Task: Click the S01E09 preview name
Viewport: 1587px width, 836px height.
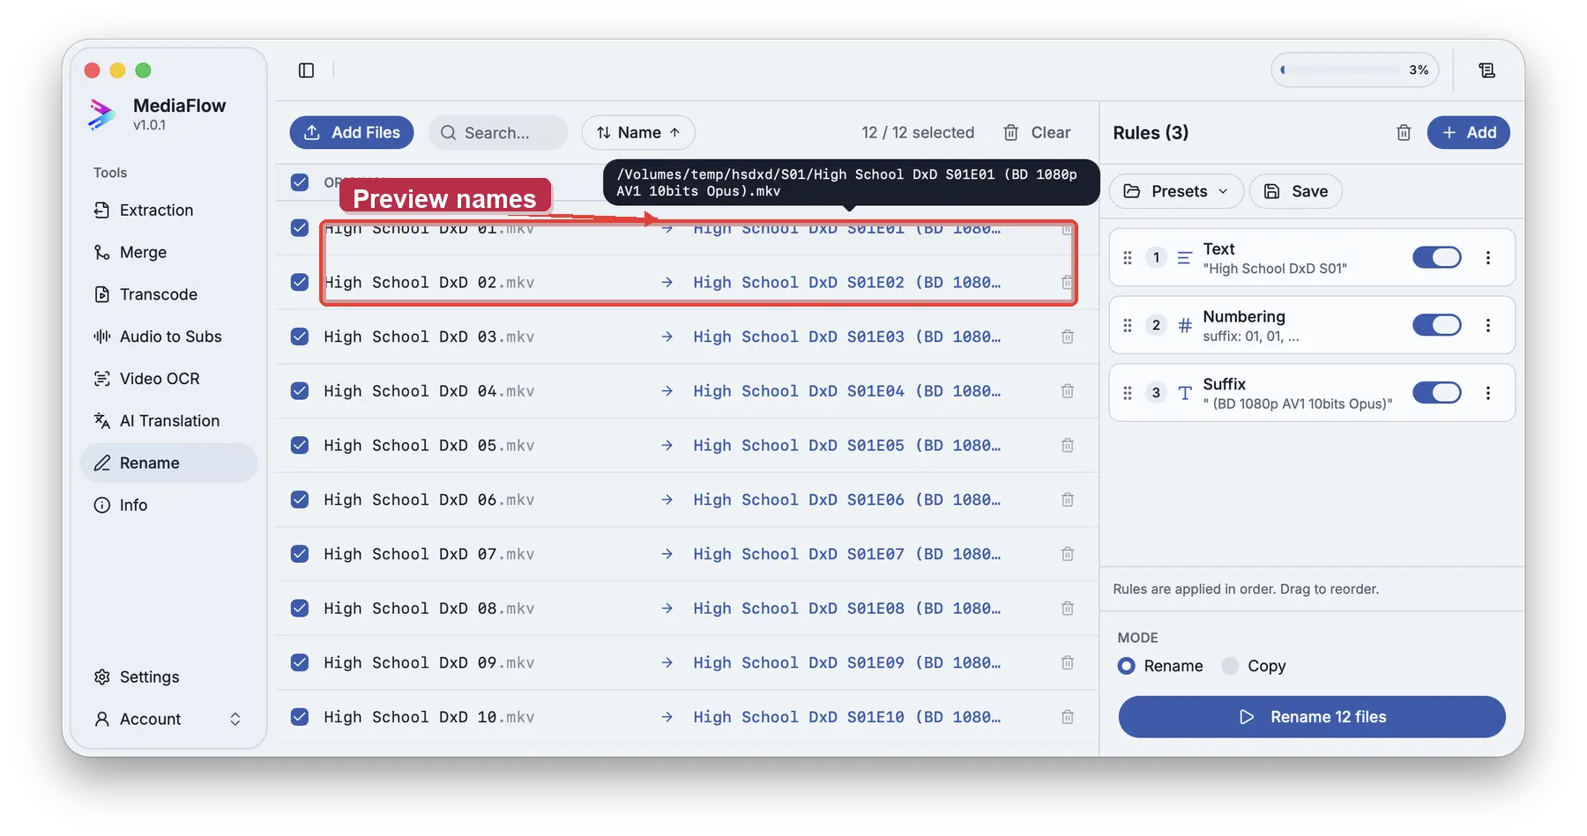Action: pos(846,662)
